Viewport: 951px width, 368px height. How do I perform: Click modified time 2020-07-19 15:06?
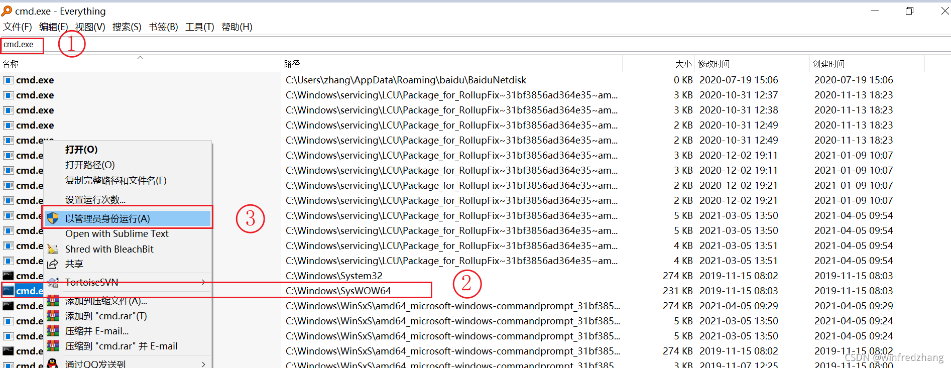[x=739, y=80]
